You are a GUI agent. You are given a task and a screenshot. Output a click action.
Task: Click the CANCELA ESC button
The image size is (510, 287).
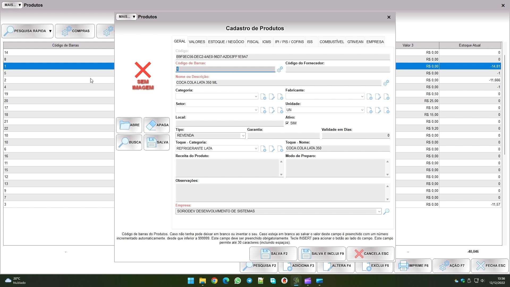coord(370,254)
